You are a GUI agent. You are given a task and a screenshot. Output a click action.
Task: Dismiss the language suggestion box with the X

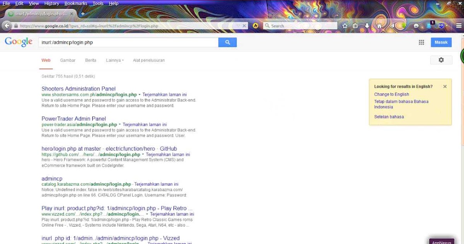(x=445, y=86)
